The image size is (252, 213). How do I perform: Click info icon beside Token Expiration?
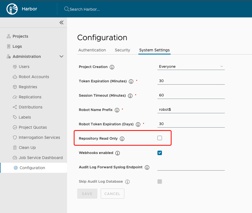pos(131,81)
